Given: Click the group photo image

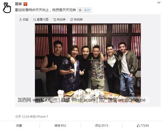Looking at the screenshot, I should coord(88,63).
